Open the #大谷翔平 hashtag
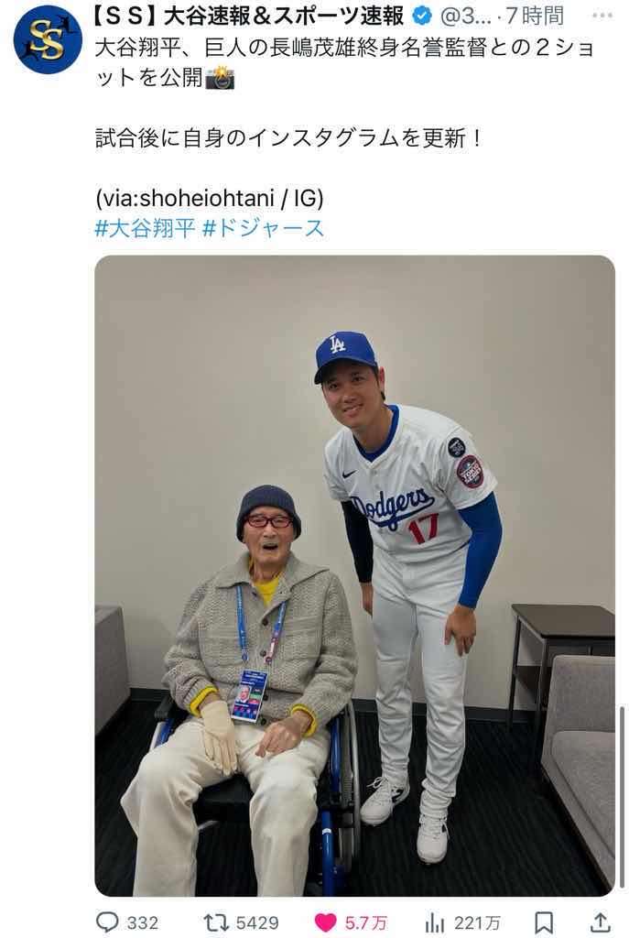This screenshot has height=938, width=629. [145, 228]
